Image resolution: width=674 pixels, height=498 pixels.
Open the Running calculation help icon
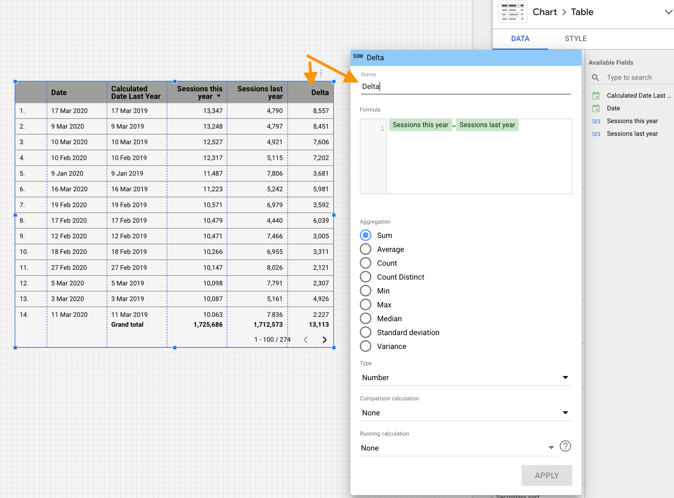(x=565, y=446)
